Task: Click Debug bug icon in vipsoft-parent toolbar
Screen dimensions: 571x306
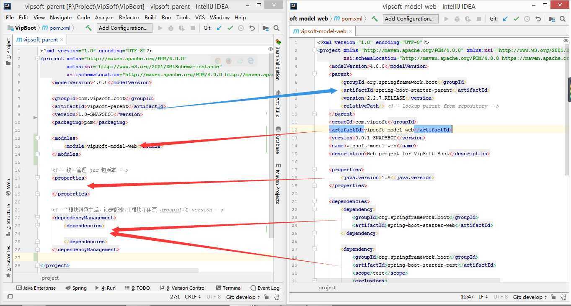Action: 171,28
